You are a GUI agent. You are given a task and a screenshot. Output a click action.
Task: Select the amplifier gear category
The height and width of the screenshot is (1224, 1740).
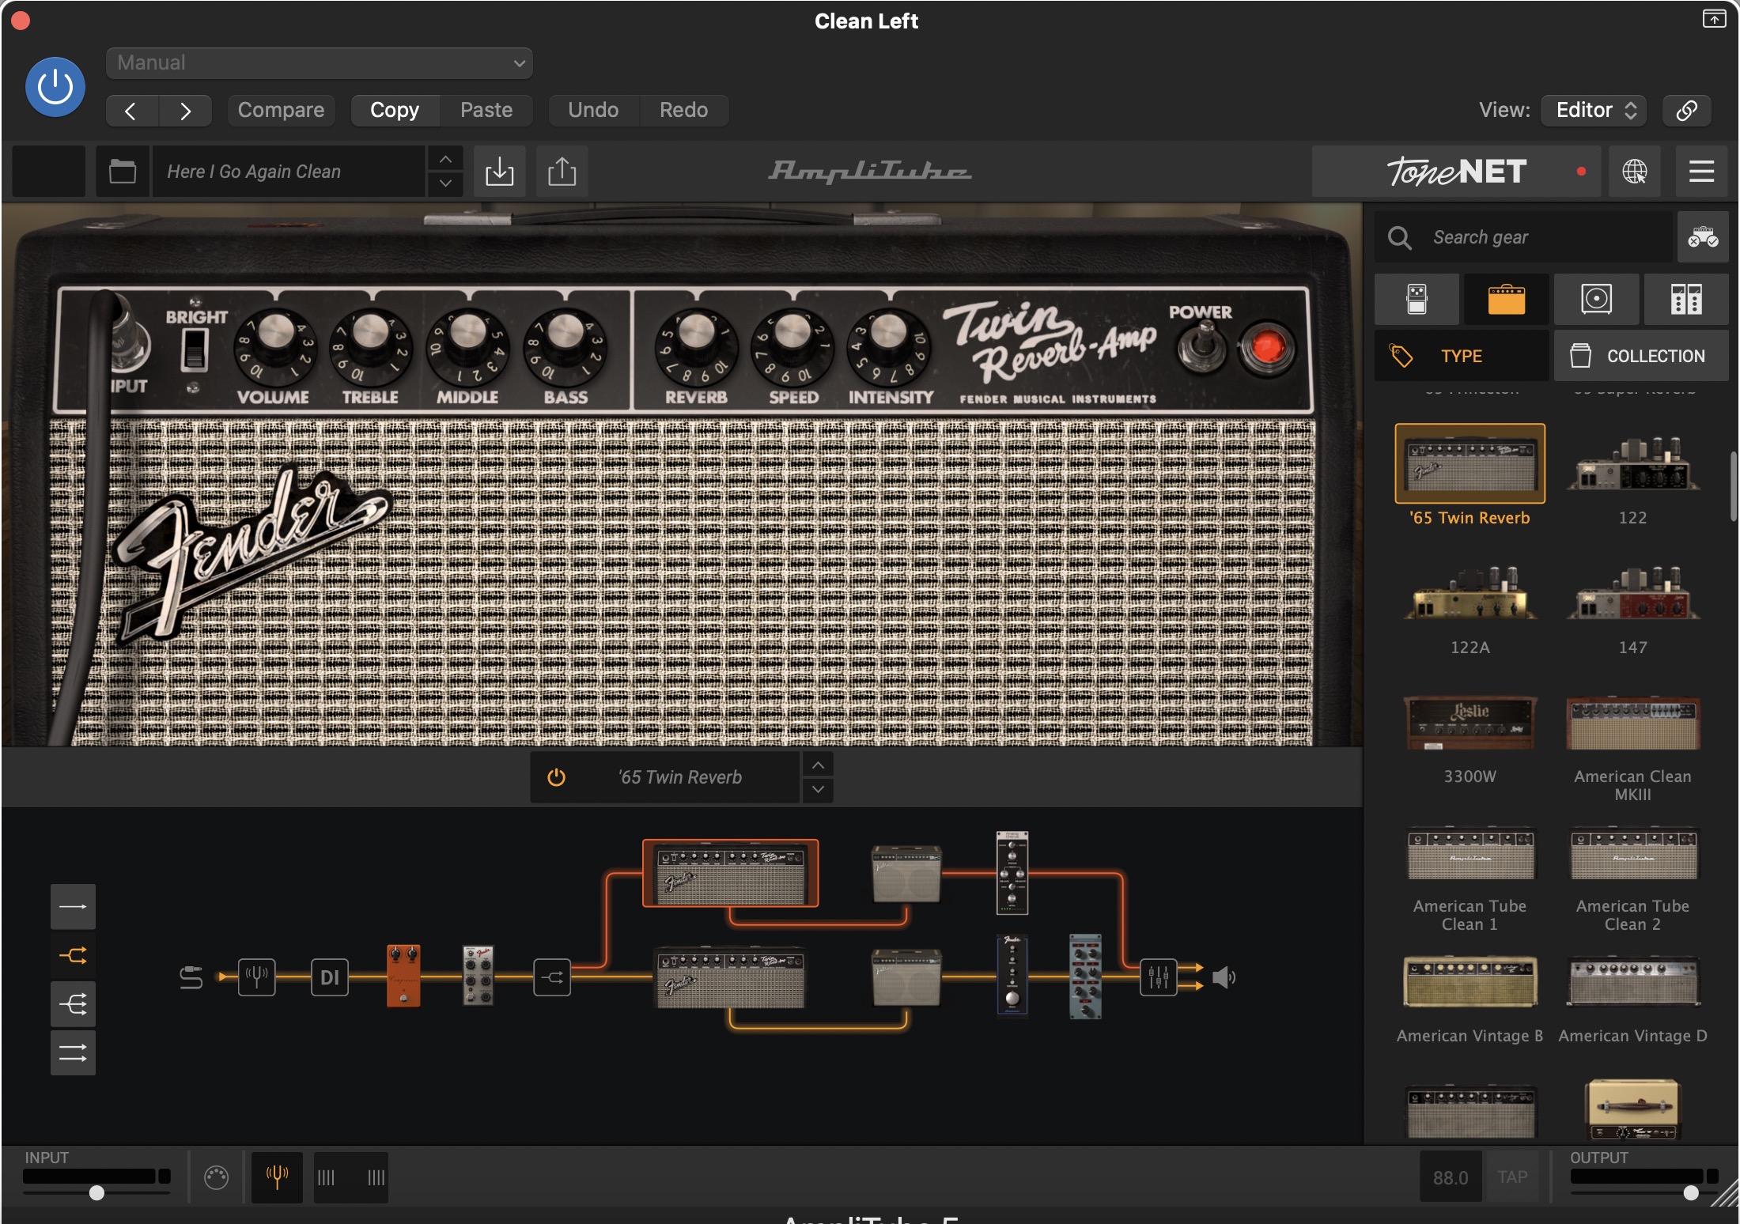(1507, 300)
